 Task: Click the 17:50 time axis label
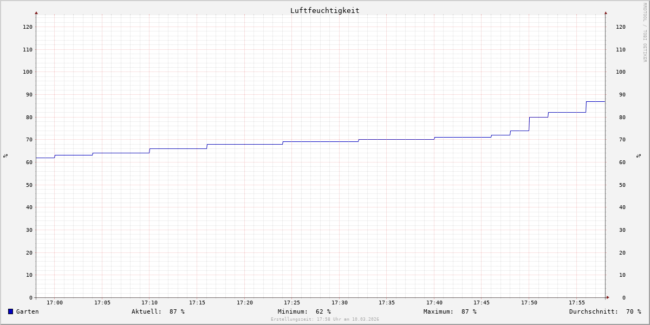pos(529,303)
